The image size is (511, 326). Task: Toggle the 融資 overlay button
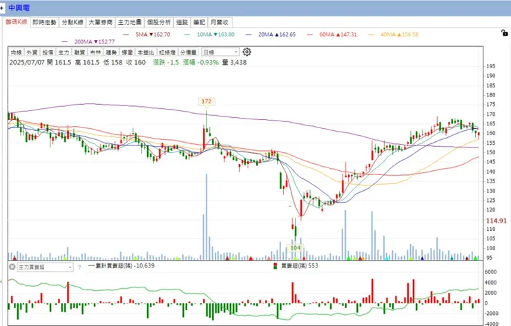(x=79, y=52)
